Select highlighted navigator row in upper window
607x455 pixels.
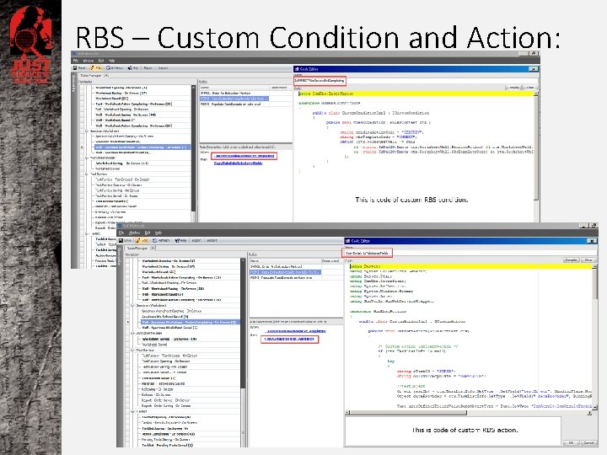click(142, 147)
